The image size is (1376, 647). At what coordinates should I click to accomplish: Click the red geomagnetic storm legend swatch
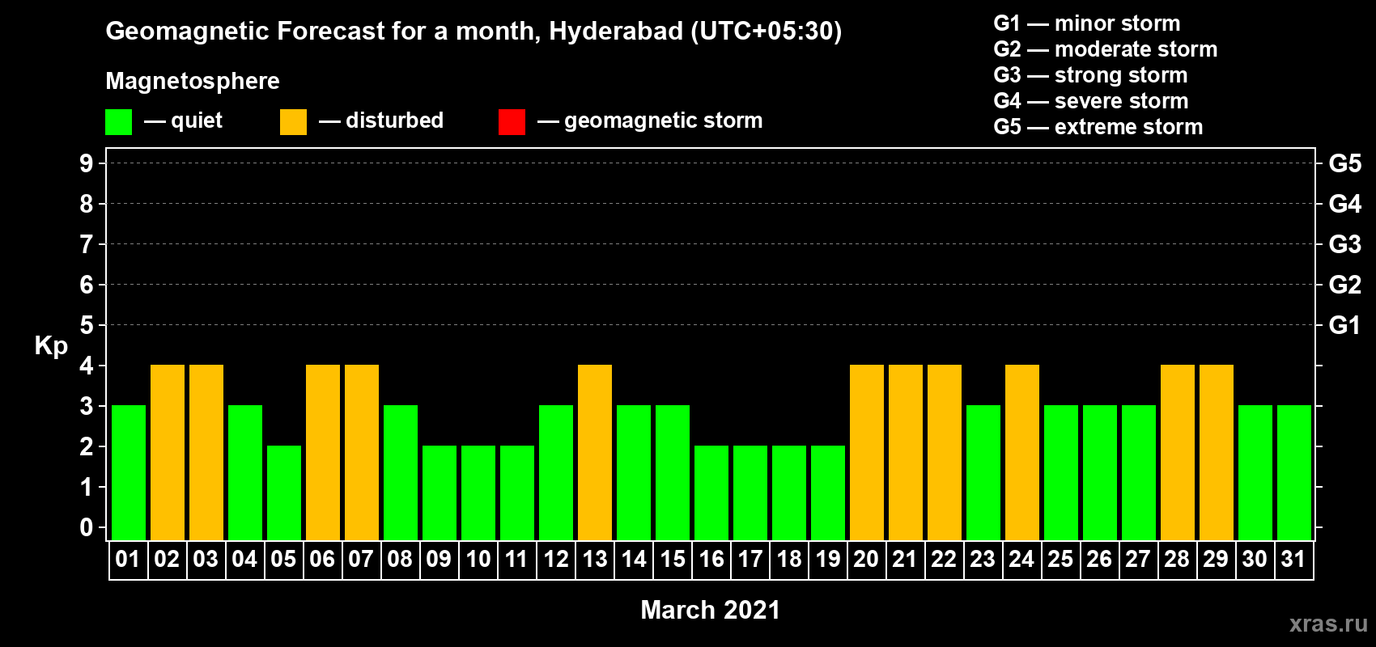pos(512,122)
